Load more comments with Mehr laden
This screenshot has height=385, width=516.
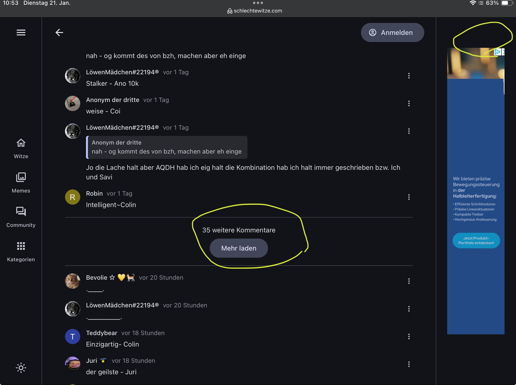point(239,248)
